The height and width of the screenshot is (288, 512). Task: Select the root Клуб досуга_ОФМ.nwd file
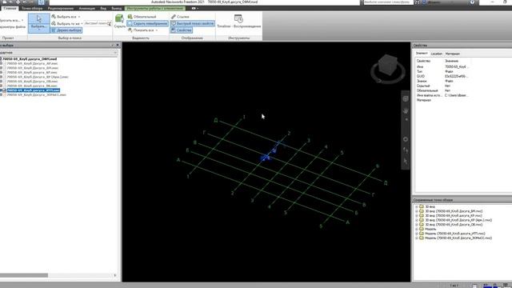point(30,59)
